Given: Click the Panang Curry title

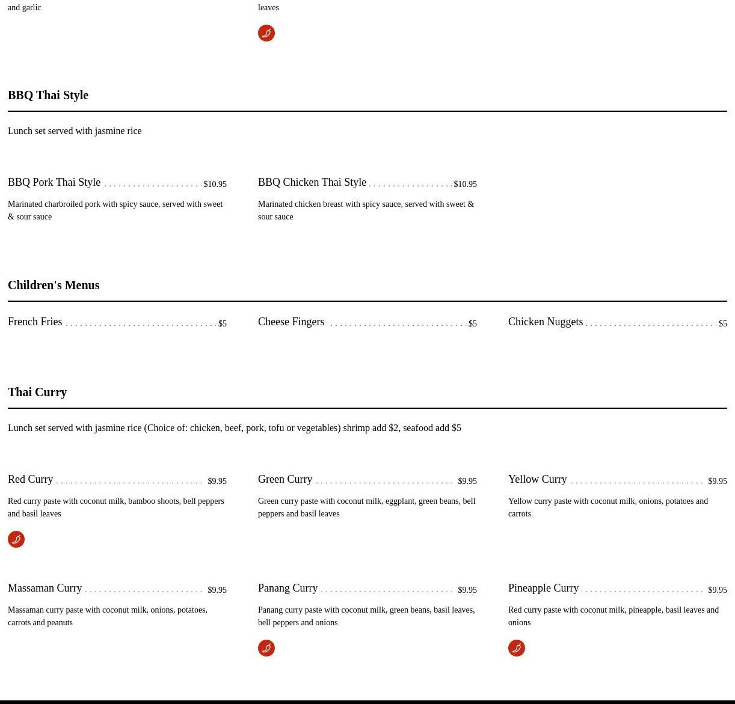Looking at the screenshot, I should click(x=288, y=588).
